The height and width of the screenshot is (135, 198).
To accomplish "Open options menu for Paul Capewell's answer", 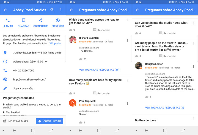I will point(128,104).
